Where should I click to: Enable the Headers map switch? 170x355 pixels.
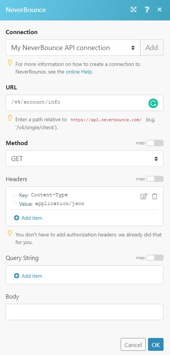click(x=155, y=179)
